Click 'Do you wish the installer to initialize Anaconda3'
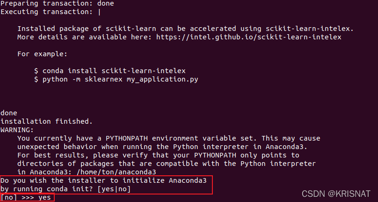 click(103, 180)
